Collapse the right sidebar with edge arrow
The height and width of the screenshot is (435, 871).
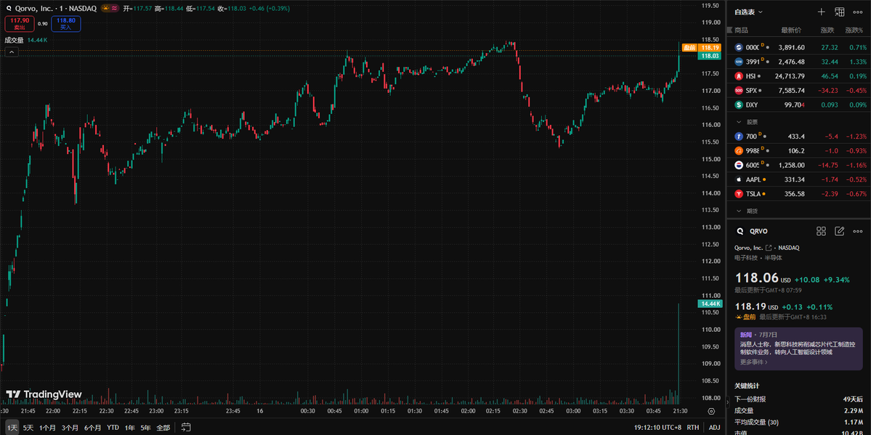(x=729, y=401)
